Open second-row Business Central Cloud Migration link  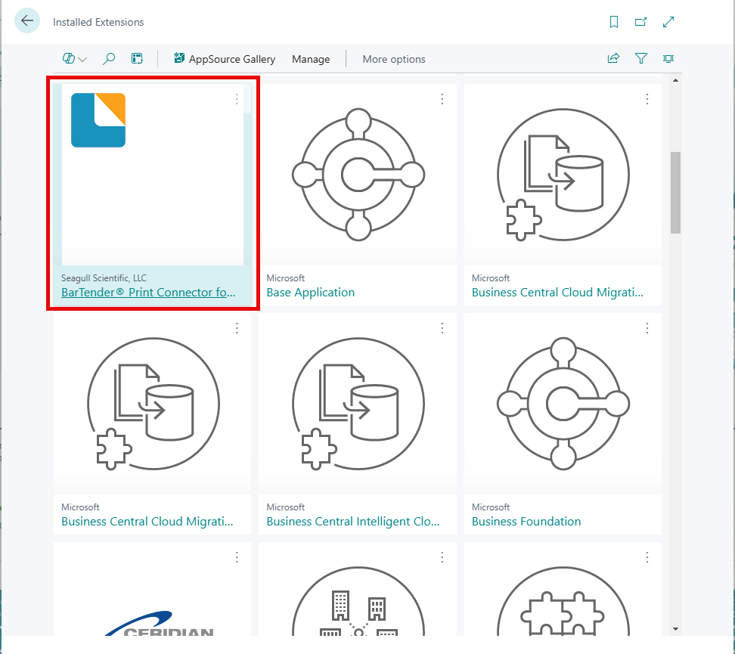(x=147, y=522)
